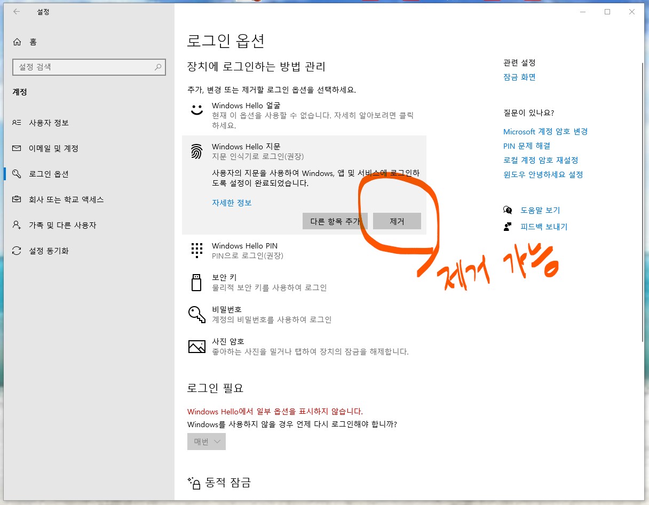Click the 비밀번호 key icon

(197, 314)
